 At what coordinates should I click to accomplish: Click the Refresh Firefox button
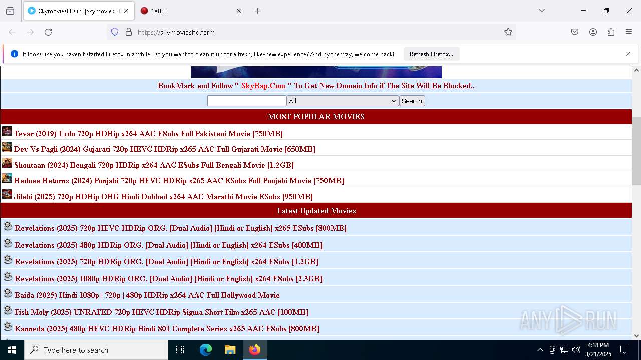(431, 54)
